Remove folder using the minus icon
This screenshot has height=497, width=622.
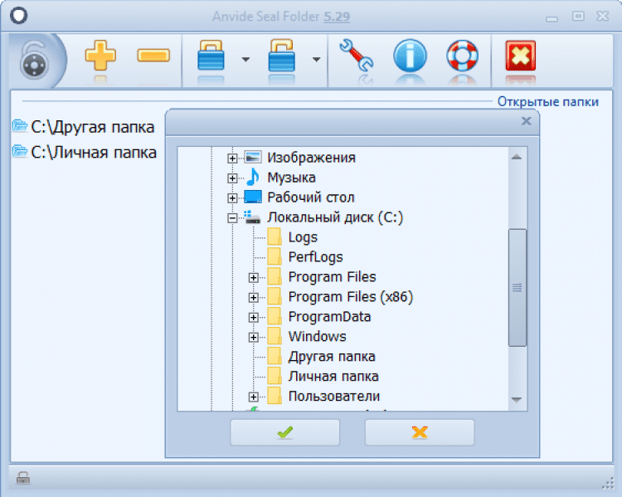pos(153,56)
